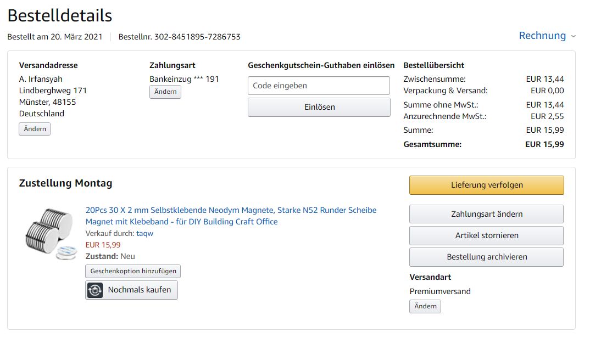This screenshot has height=338, width=590.
Task: Change the Premiumversand shipping method
Action: [425, 306]
